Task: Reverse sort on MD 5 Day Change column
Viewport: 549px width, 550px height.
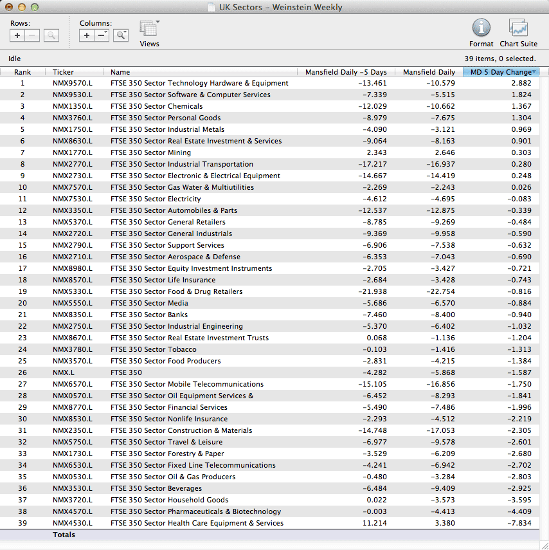Action: [x=501, y=72]
